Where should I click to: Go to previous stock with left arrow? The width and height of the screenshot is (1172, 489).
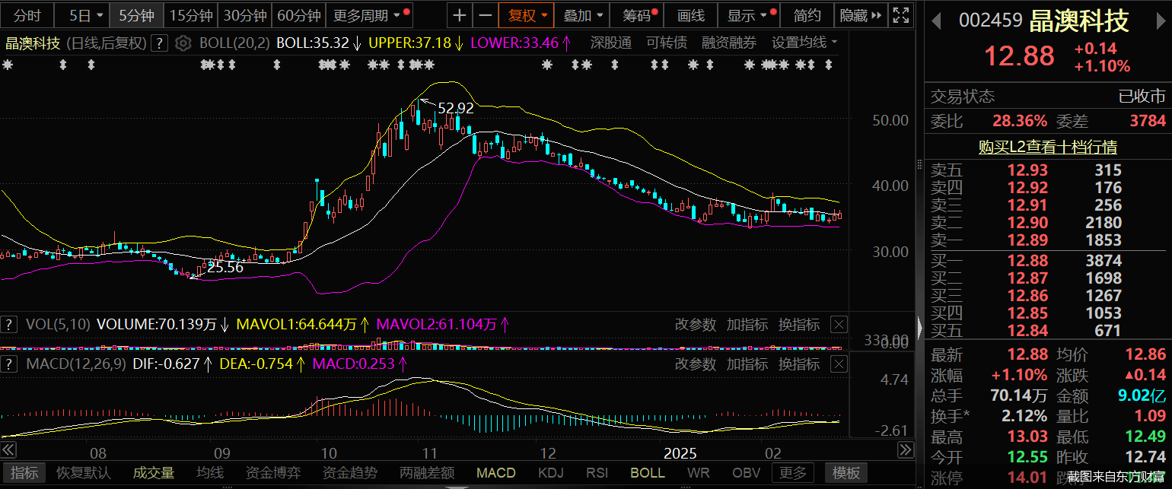[936, 21]
